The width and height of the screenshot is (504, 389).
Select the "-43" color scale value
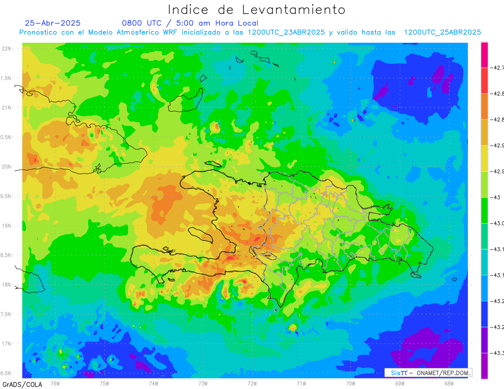point(496,197)
